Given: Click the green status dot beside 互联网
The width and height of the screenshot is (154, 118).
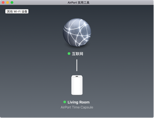Looking at the screenshot, I should pyautogui.click(x=69, y=54).
